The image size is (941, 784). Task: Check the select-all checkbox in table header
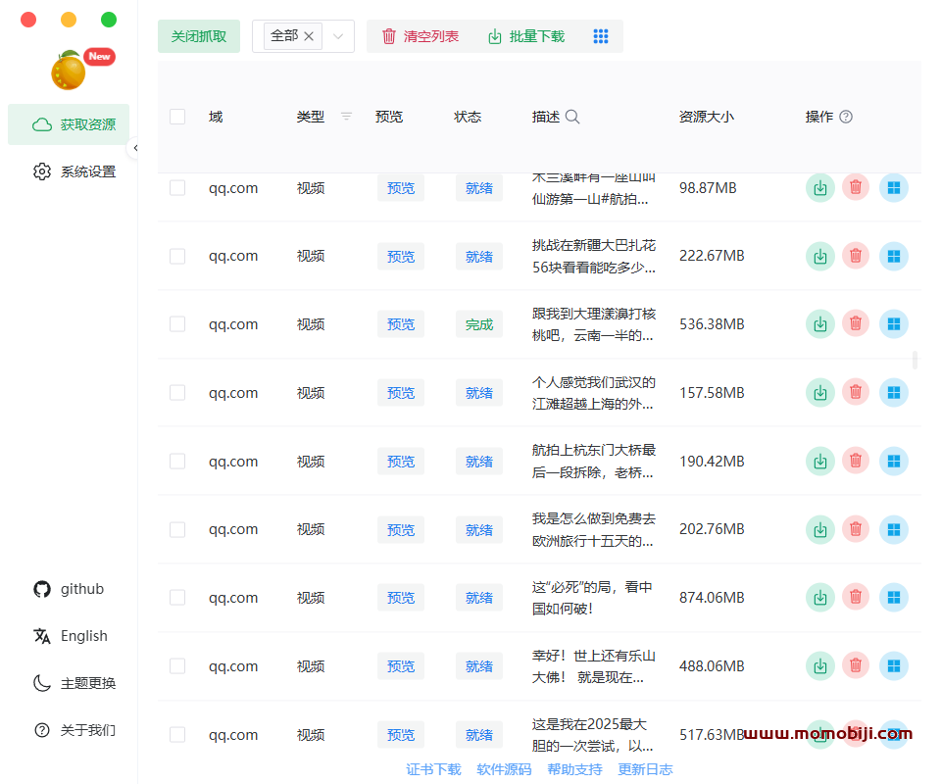point(177,116)
